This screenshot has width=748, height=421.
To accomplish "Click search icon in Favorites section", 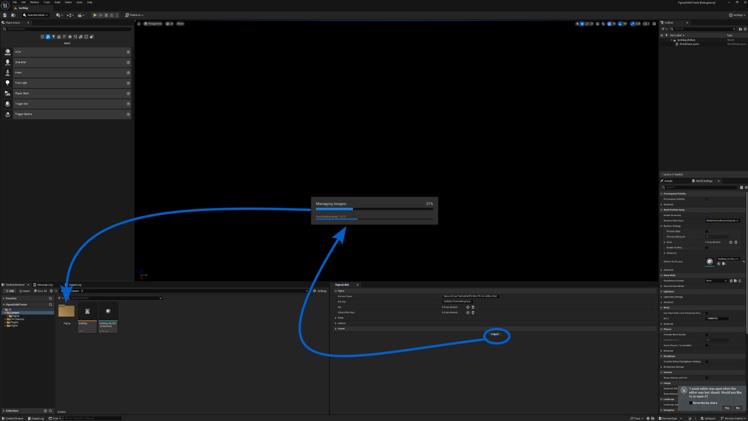I will click(x=51, y=298).
